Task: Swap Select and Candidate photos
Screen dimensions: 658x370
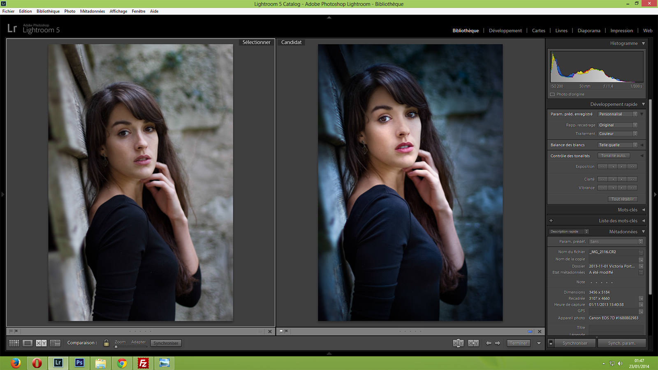Action: coord(458,343)
